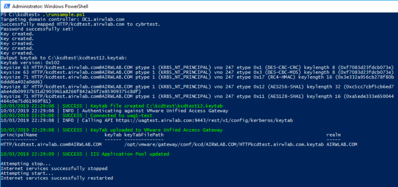Click the keyTabFilePath column header

144,134
